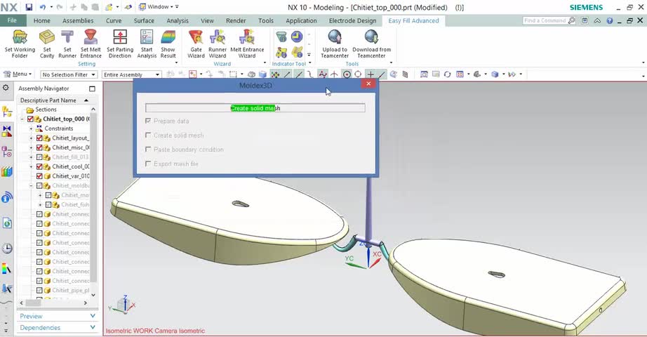647x337 pixels.
Task: Click in the Find a Command field
Action: click(x=545, y=20)
